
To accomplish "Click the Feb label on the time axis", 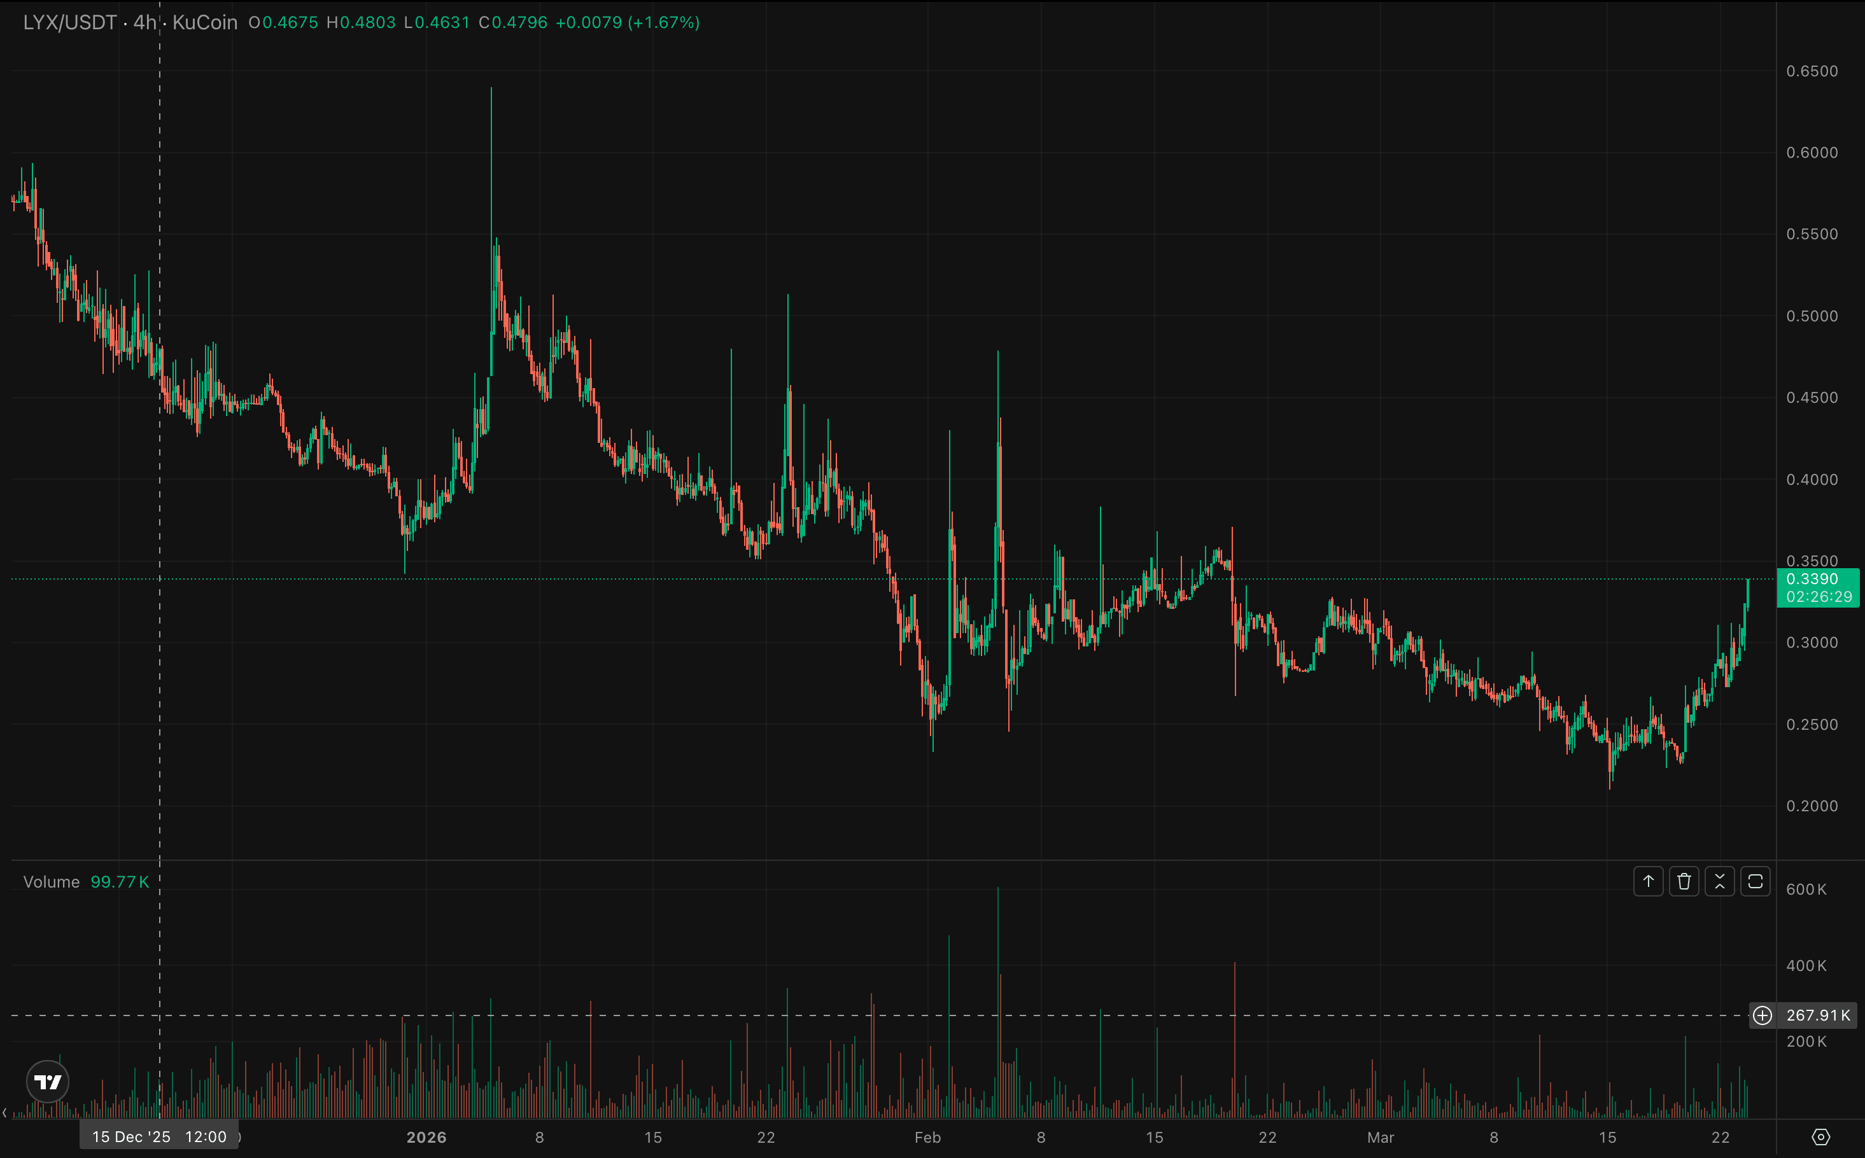I will 928,1138.
